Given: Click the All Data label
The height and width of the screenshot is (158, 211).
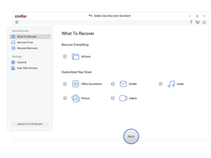Looking at the screenshot, I should pyautogui.click(x=86, y=56).
